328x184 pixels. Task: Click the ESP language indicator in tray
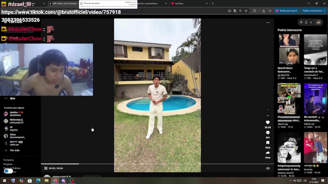(305, 181)
